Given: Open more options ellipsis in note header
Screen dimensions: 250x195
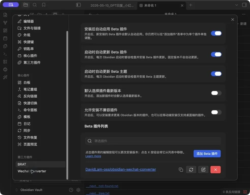Looking at the screenshot, I should (x=243, y=14).
